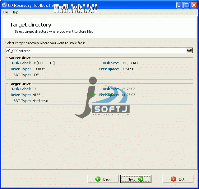Click the source free space '0 Bytes'
This screenshot has height=189, width=199.
[127, 69]
